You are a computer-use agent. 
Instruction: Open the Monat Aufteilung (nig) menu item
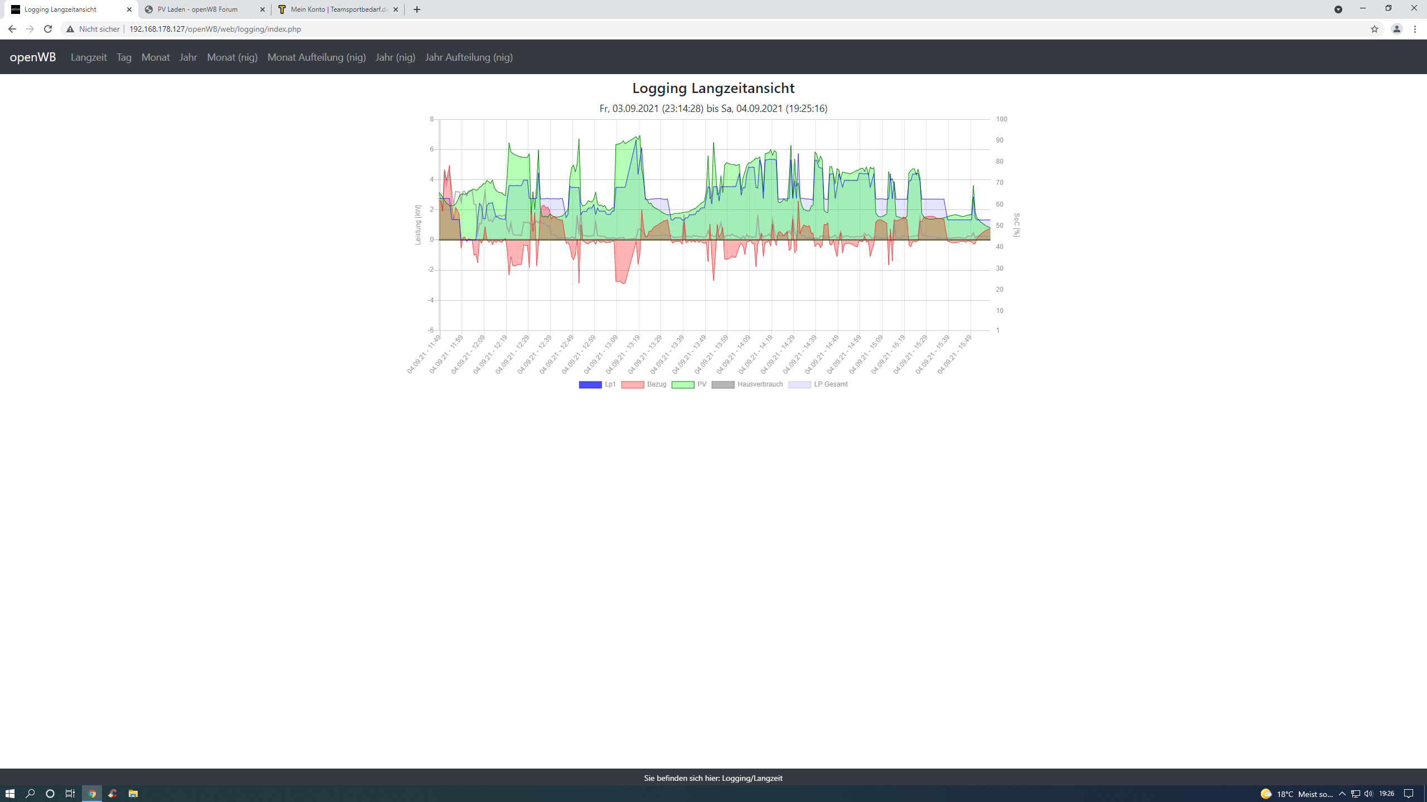pyautogui.click(x=317, y=57)
